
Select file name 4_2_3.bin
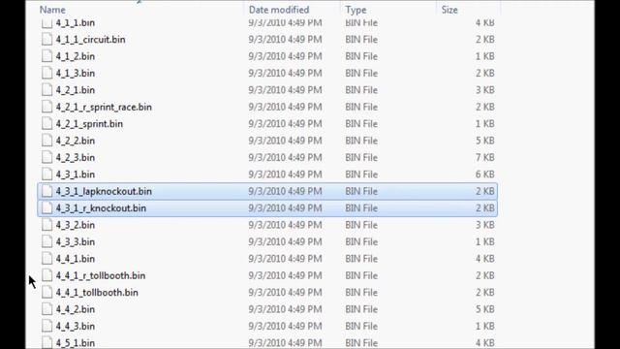tap(76, 157)
